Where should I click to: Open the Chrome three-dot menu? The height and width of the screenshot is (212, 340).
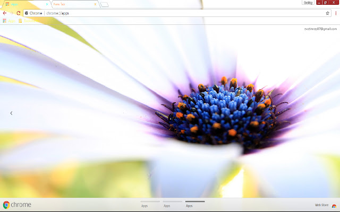click(x=336, y=13)
